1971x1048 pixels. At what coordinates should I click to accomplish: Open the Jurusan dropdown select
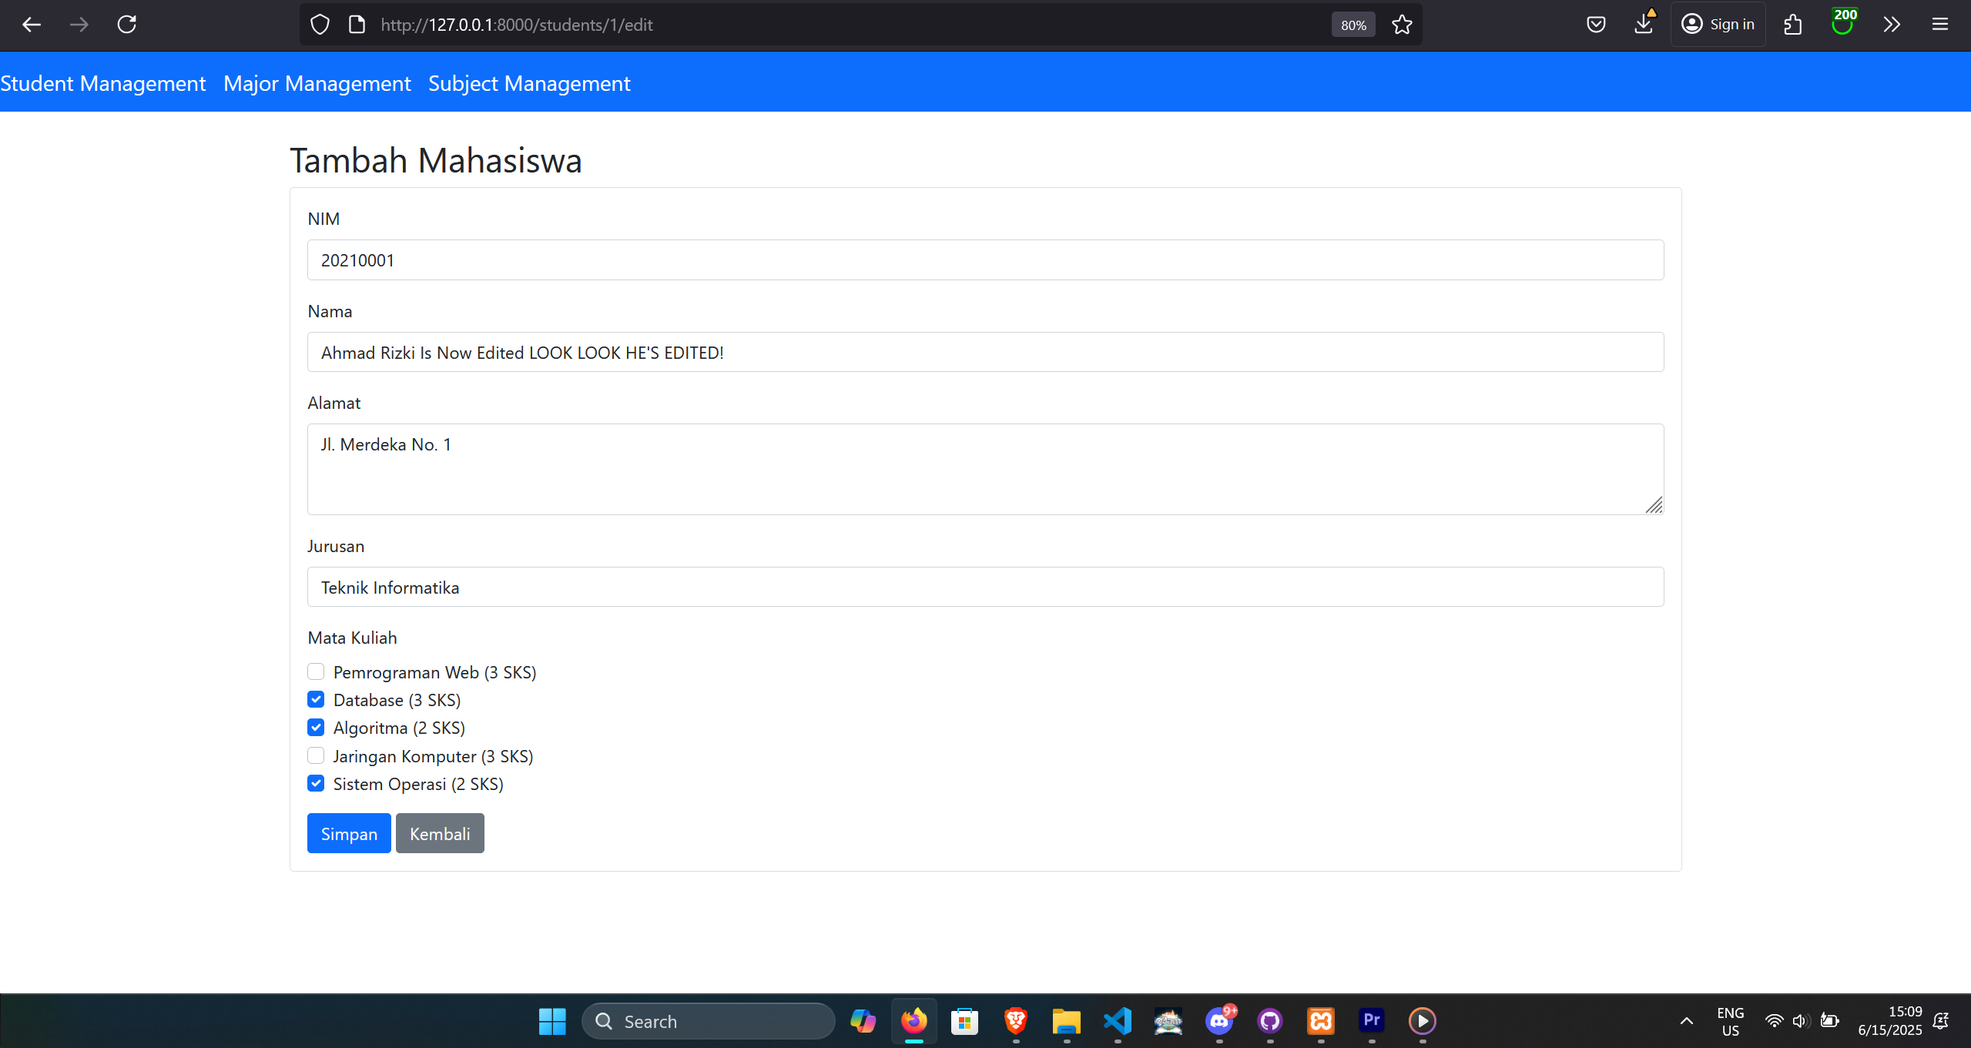tap(984, 587)
